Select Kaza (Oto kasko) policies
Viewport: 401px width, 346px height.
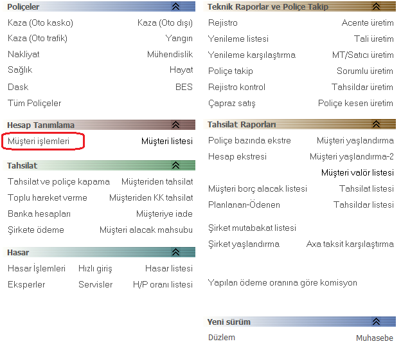pos(40,23)
